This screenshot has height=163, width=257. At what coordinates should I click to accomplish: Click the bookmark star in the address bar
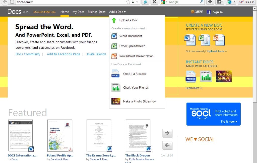[128, 2]
